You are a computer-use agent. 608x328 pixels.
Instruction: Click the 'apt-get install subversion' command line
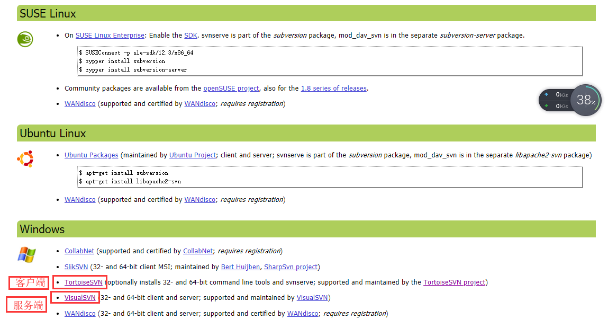(124, 173)
